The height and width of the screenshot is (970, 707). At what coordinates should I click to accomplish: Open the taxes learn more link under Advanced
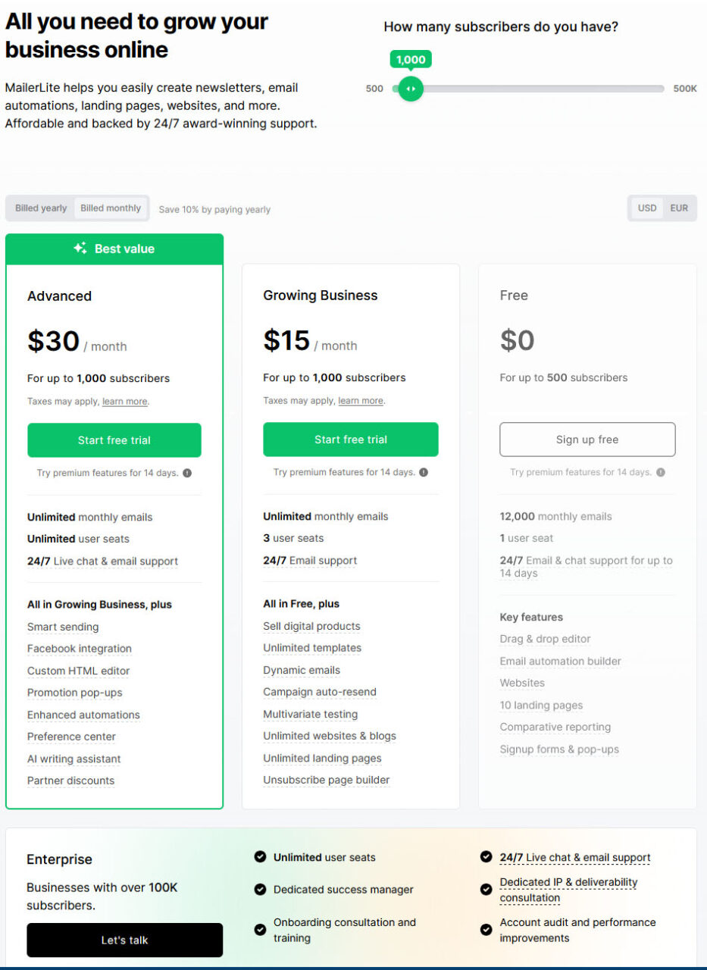124,401
